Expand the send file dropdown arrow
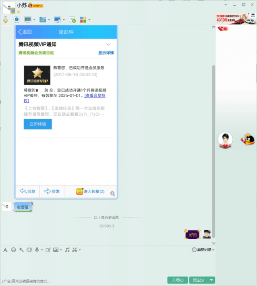The image size is (257, 286). pos(49,20)
